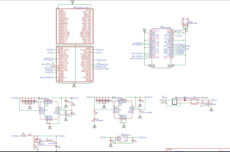Select the U1 LP5907 regulator symbol
230x152 pixels.
coord(122,139)
